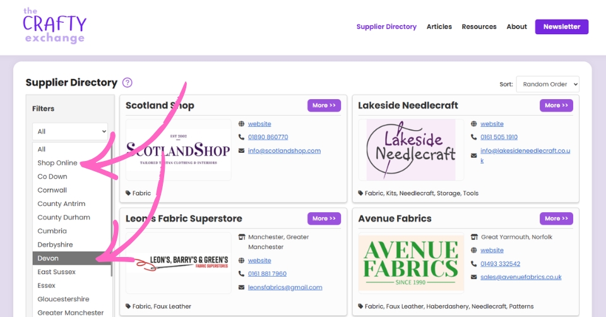The width and height of the screenshot is (606, 317).
Task: Collapse the location filter dropdown
Action: tap(70, 131)
